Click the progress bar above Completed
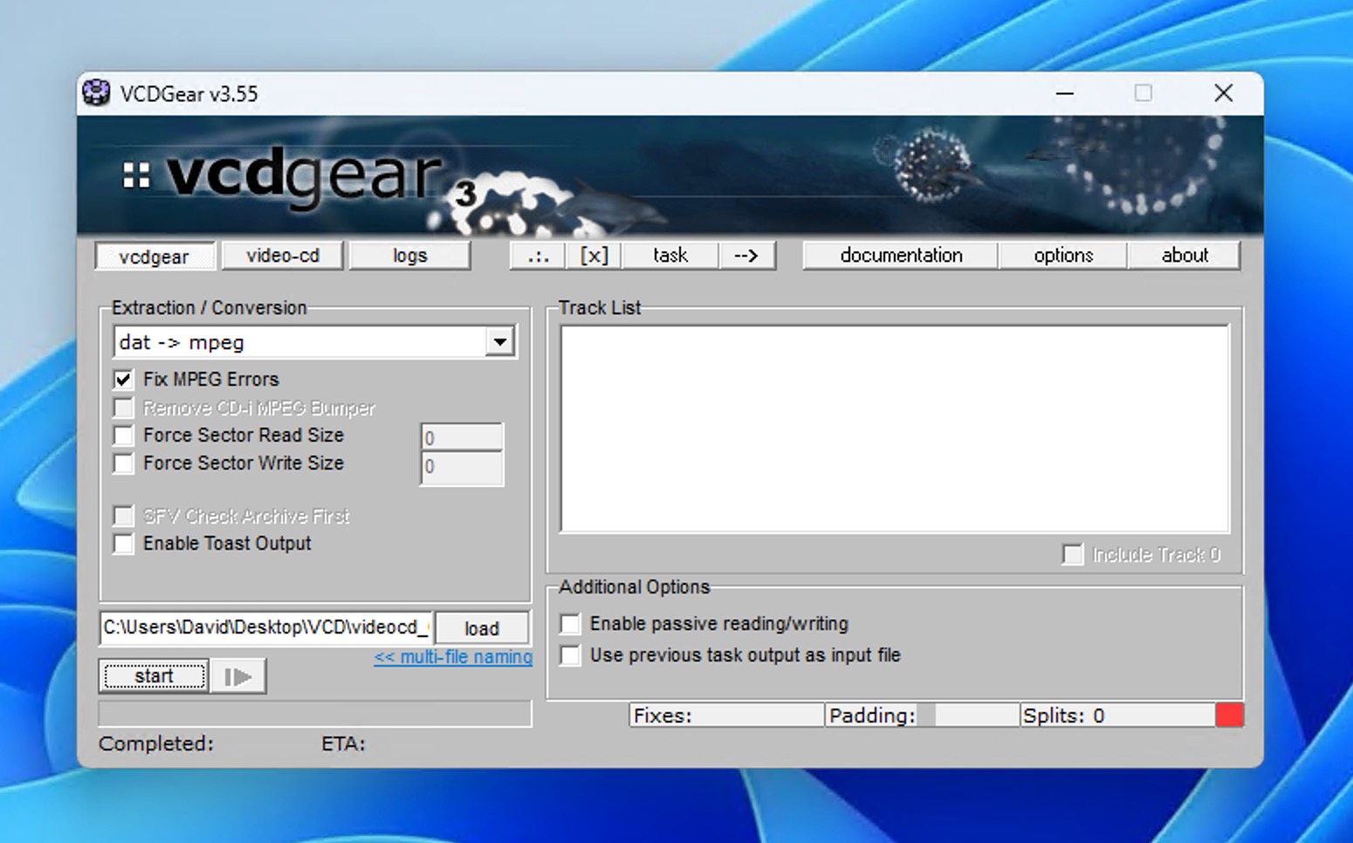This screenshot has height=843, width=1353. (315, 714)
